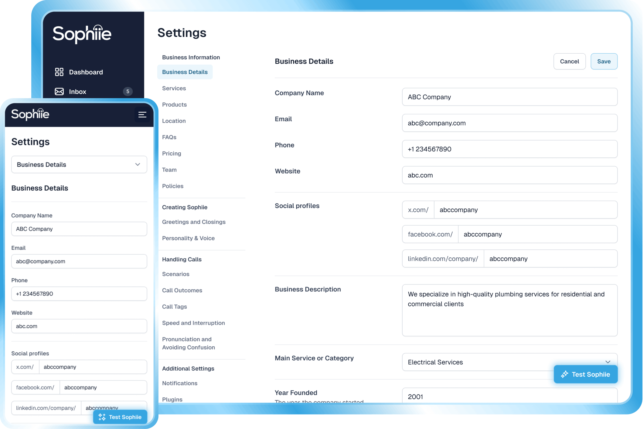Open Personality & Voice settings
The height and width of the screenshot is (429, 643).
tap(188, 238)
